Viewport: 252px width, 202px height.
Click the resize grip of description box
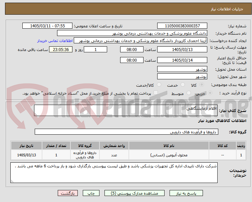point(36,114)
